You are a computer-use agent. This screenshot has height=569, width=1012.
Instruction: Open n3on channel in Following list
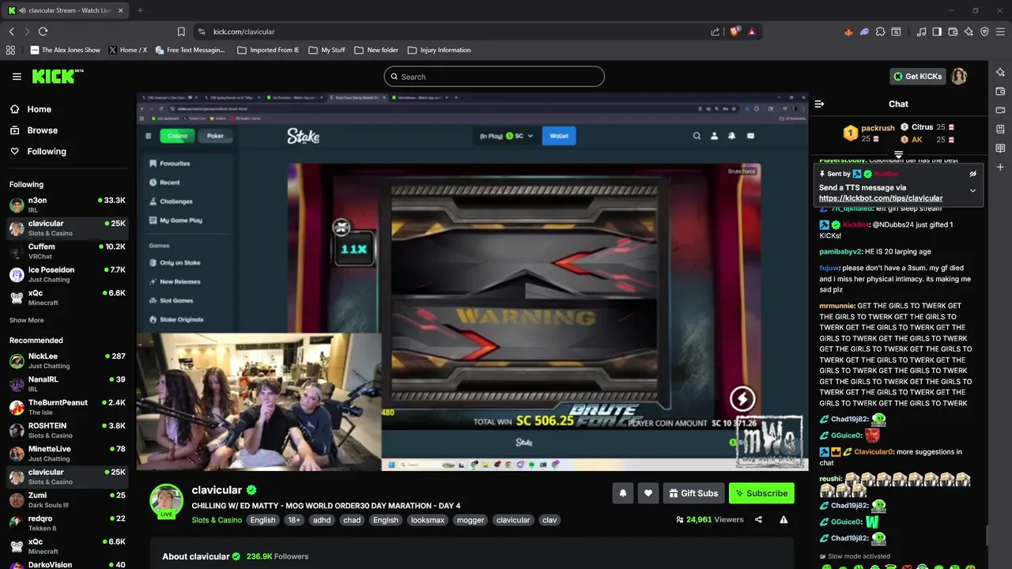(67, 205)
